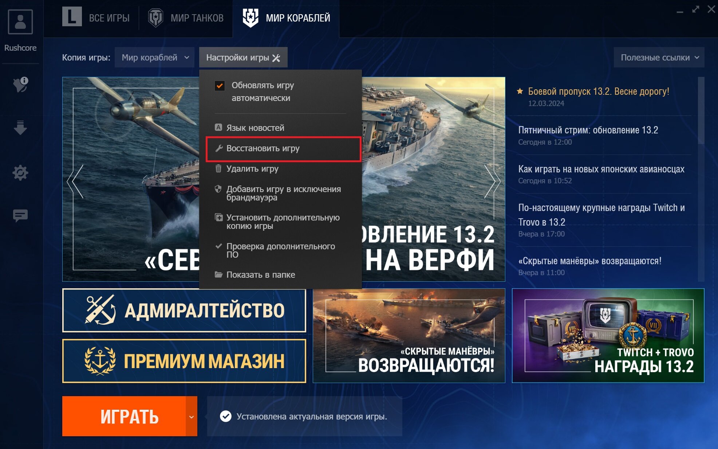The image size is (718, 449).
Task: Open the Rushcore user profile icon
Action: pos(20,22)
